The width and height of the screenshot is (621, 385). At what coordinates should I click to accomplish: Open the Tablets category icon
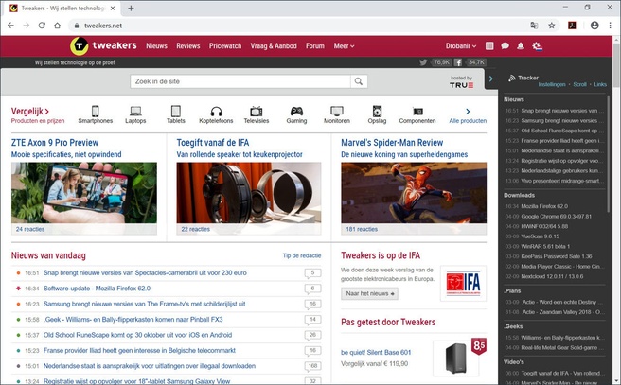point(176,112)
